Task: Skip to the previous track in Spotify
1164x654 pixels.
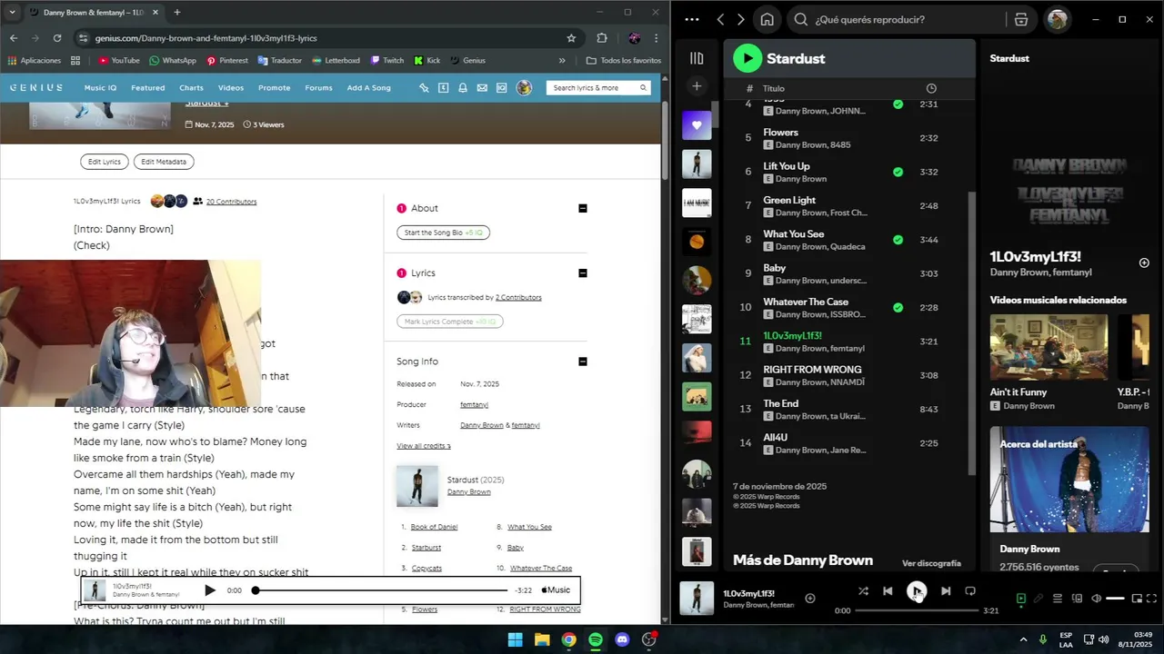Action: tap(888, 591)
